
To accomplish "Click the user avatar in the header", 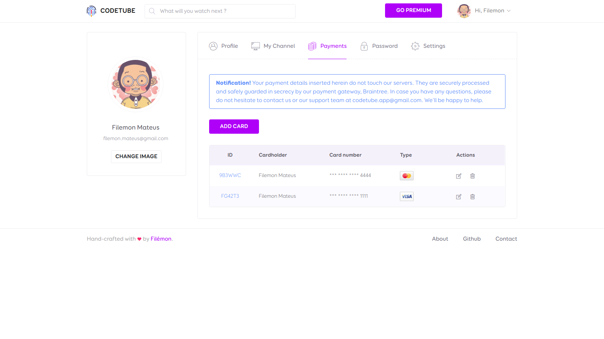I will pos(464,11).
